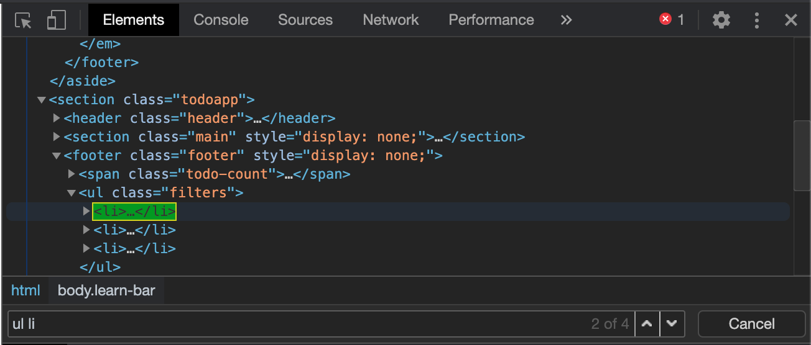This screenshot has height=345, width=811.
Task: Expand the span todo-count node
Action: tap(72, 174)
